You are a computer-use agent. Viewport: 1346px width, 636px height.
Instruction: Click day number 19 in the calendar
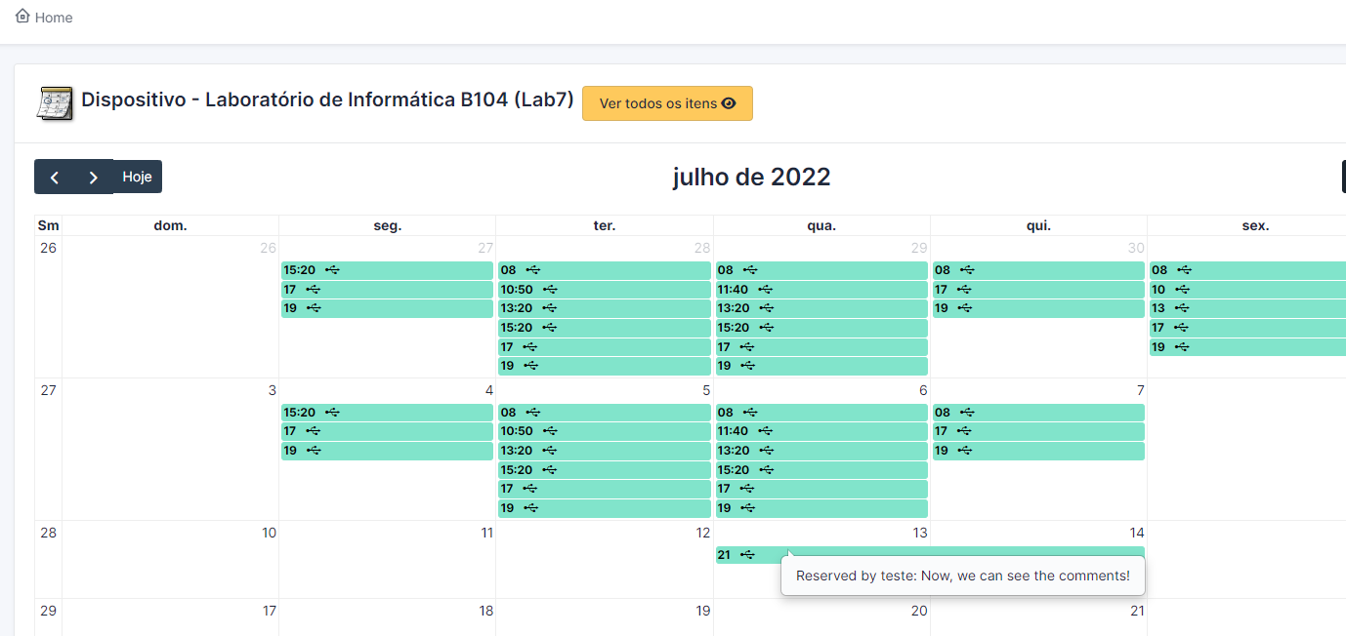click(x=702, y=611)
